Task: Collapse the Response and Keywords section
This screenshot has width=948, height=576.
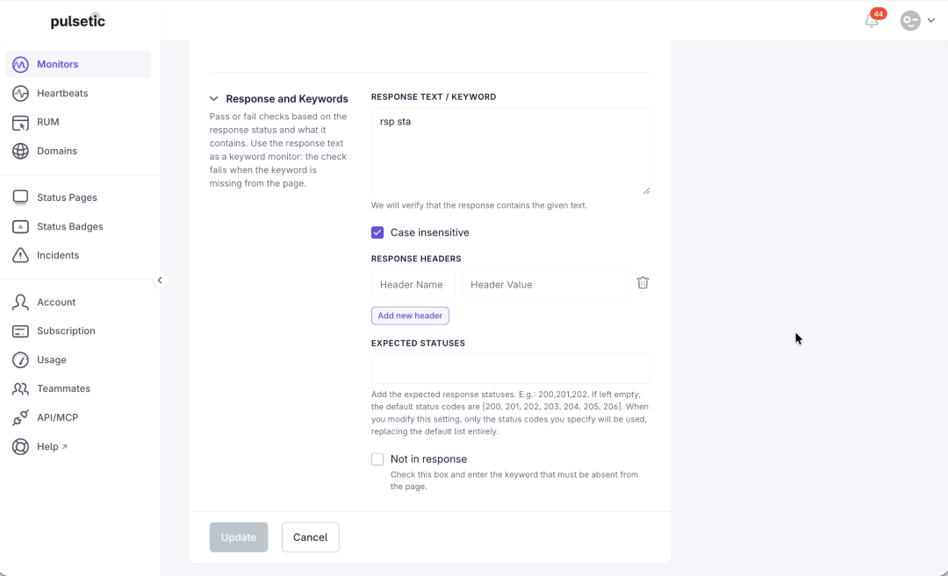Action: [214, 98]
